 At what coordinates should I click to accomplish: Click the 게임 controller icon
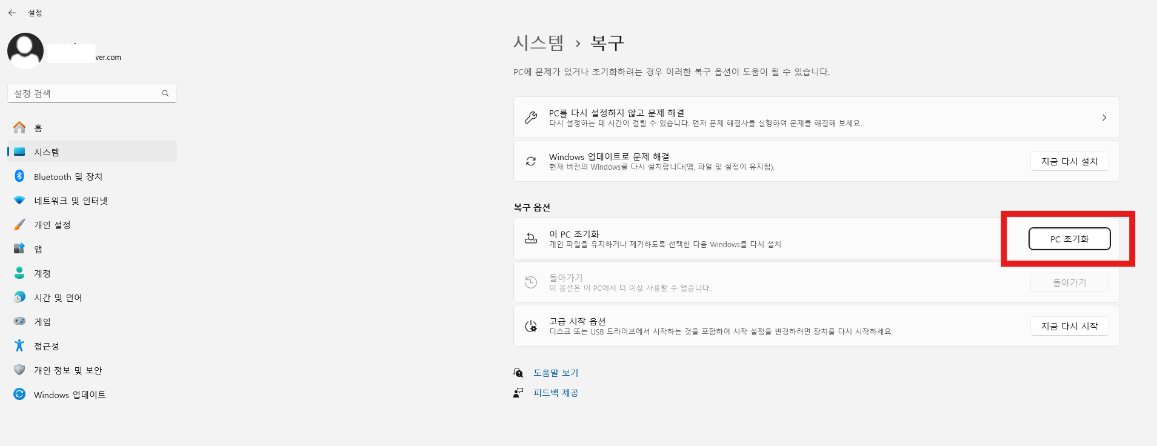tap(19, 322)
